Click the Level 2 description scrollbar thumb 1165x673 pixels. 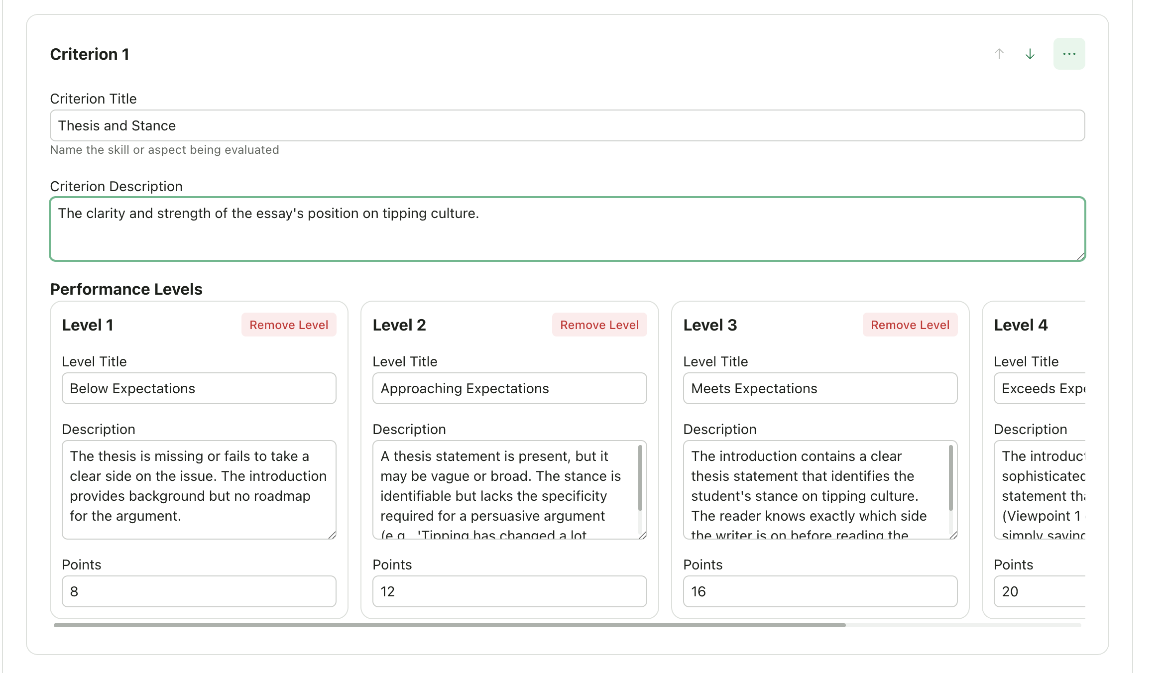click(640, 478)
